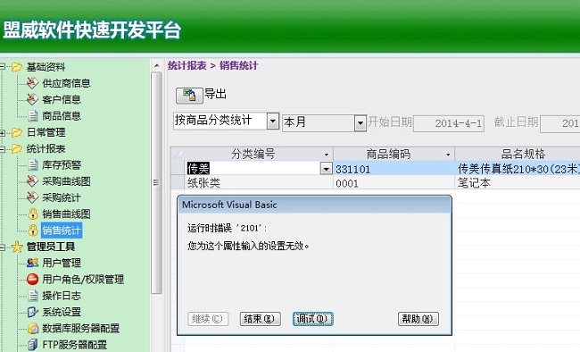Collapse the 基础资料 tree node
This screenshot has width=580, height=352.
click(2, 67)
